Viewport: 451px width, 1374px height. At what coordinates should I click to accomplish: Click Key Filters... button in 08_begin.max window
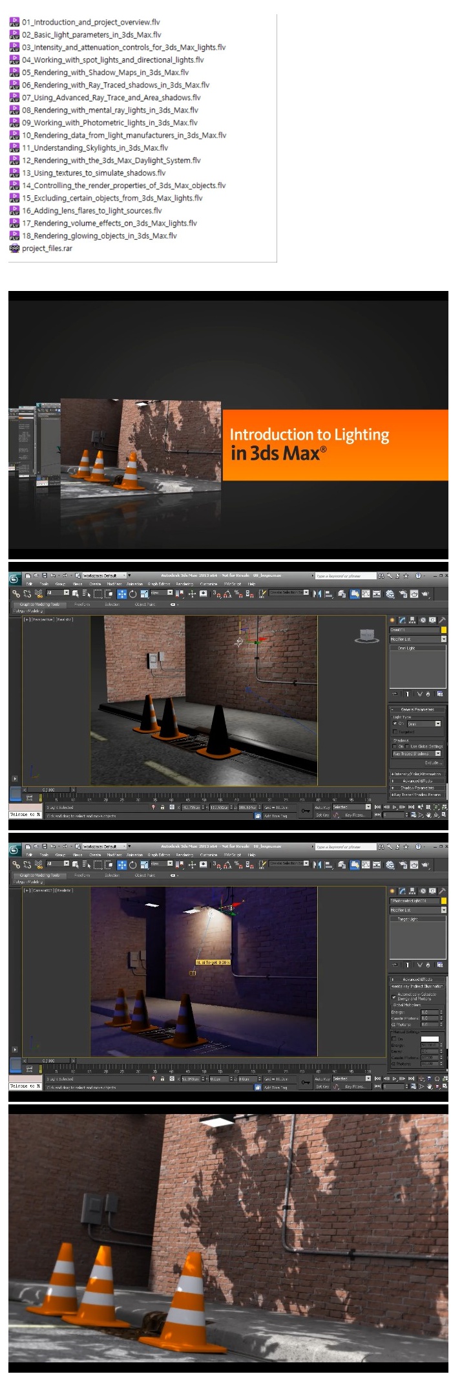[355, 815]
